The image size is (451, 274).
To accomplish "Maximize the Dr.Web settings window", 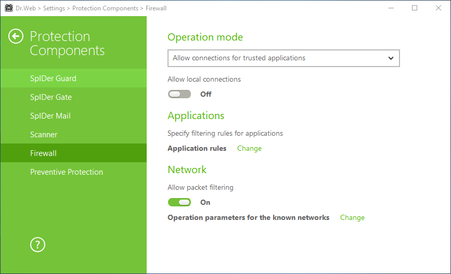I will 415,8.
